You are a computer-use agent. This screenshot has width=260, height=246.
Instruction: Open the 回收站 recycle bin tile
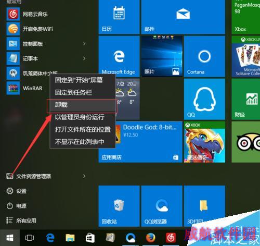pyautogui.click(x=119, y=206)
